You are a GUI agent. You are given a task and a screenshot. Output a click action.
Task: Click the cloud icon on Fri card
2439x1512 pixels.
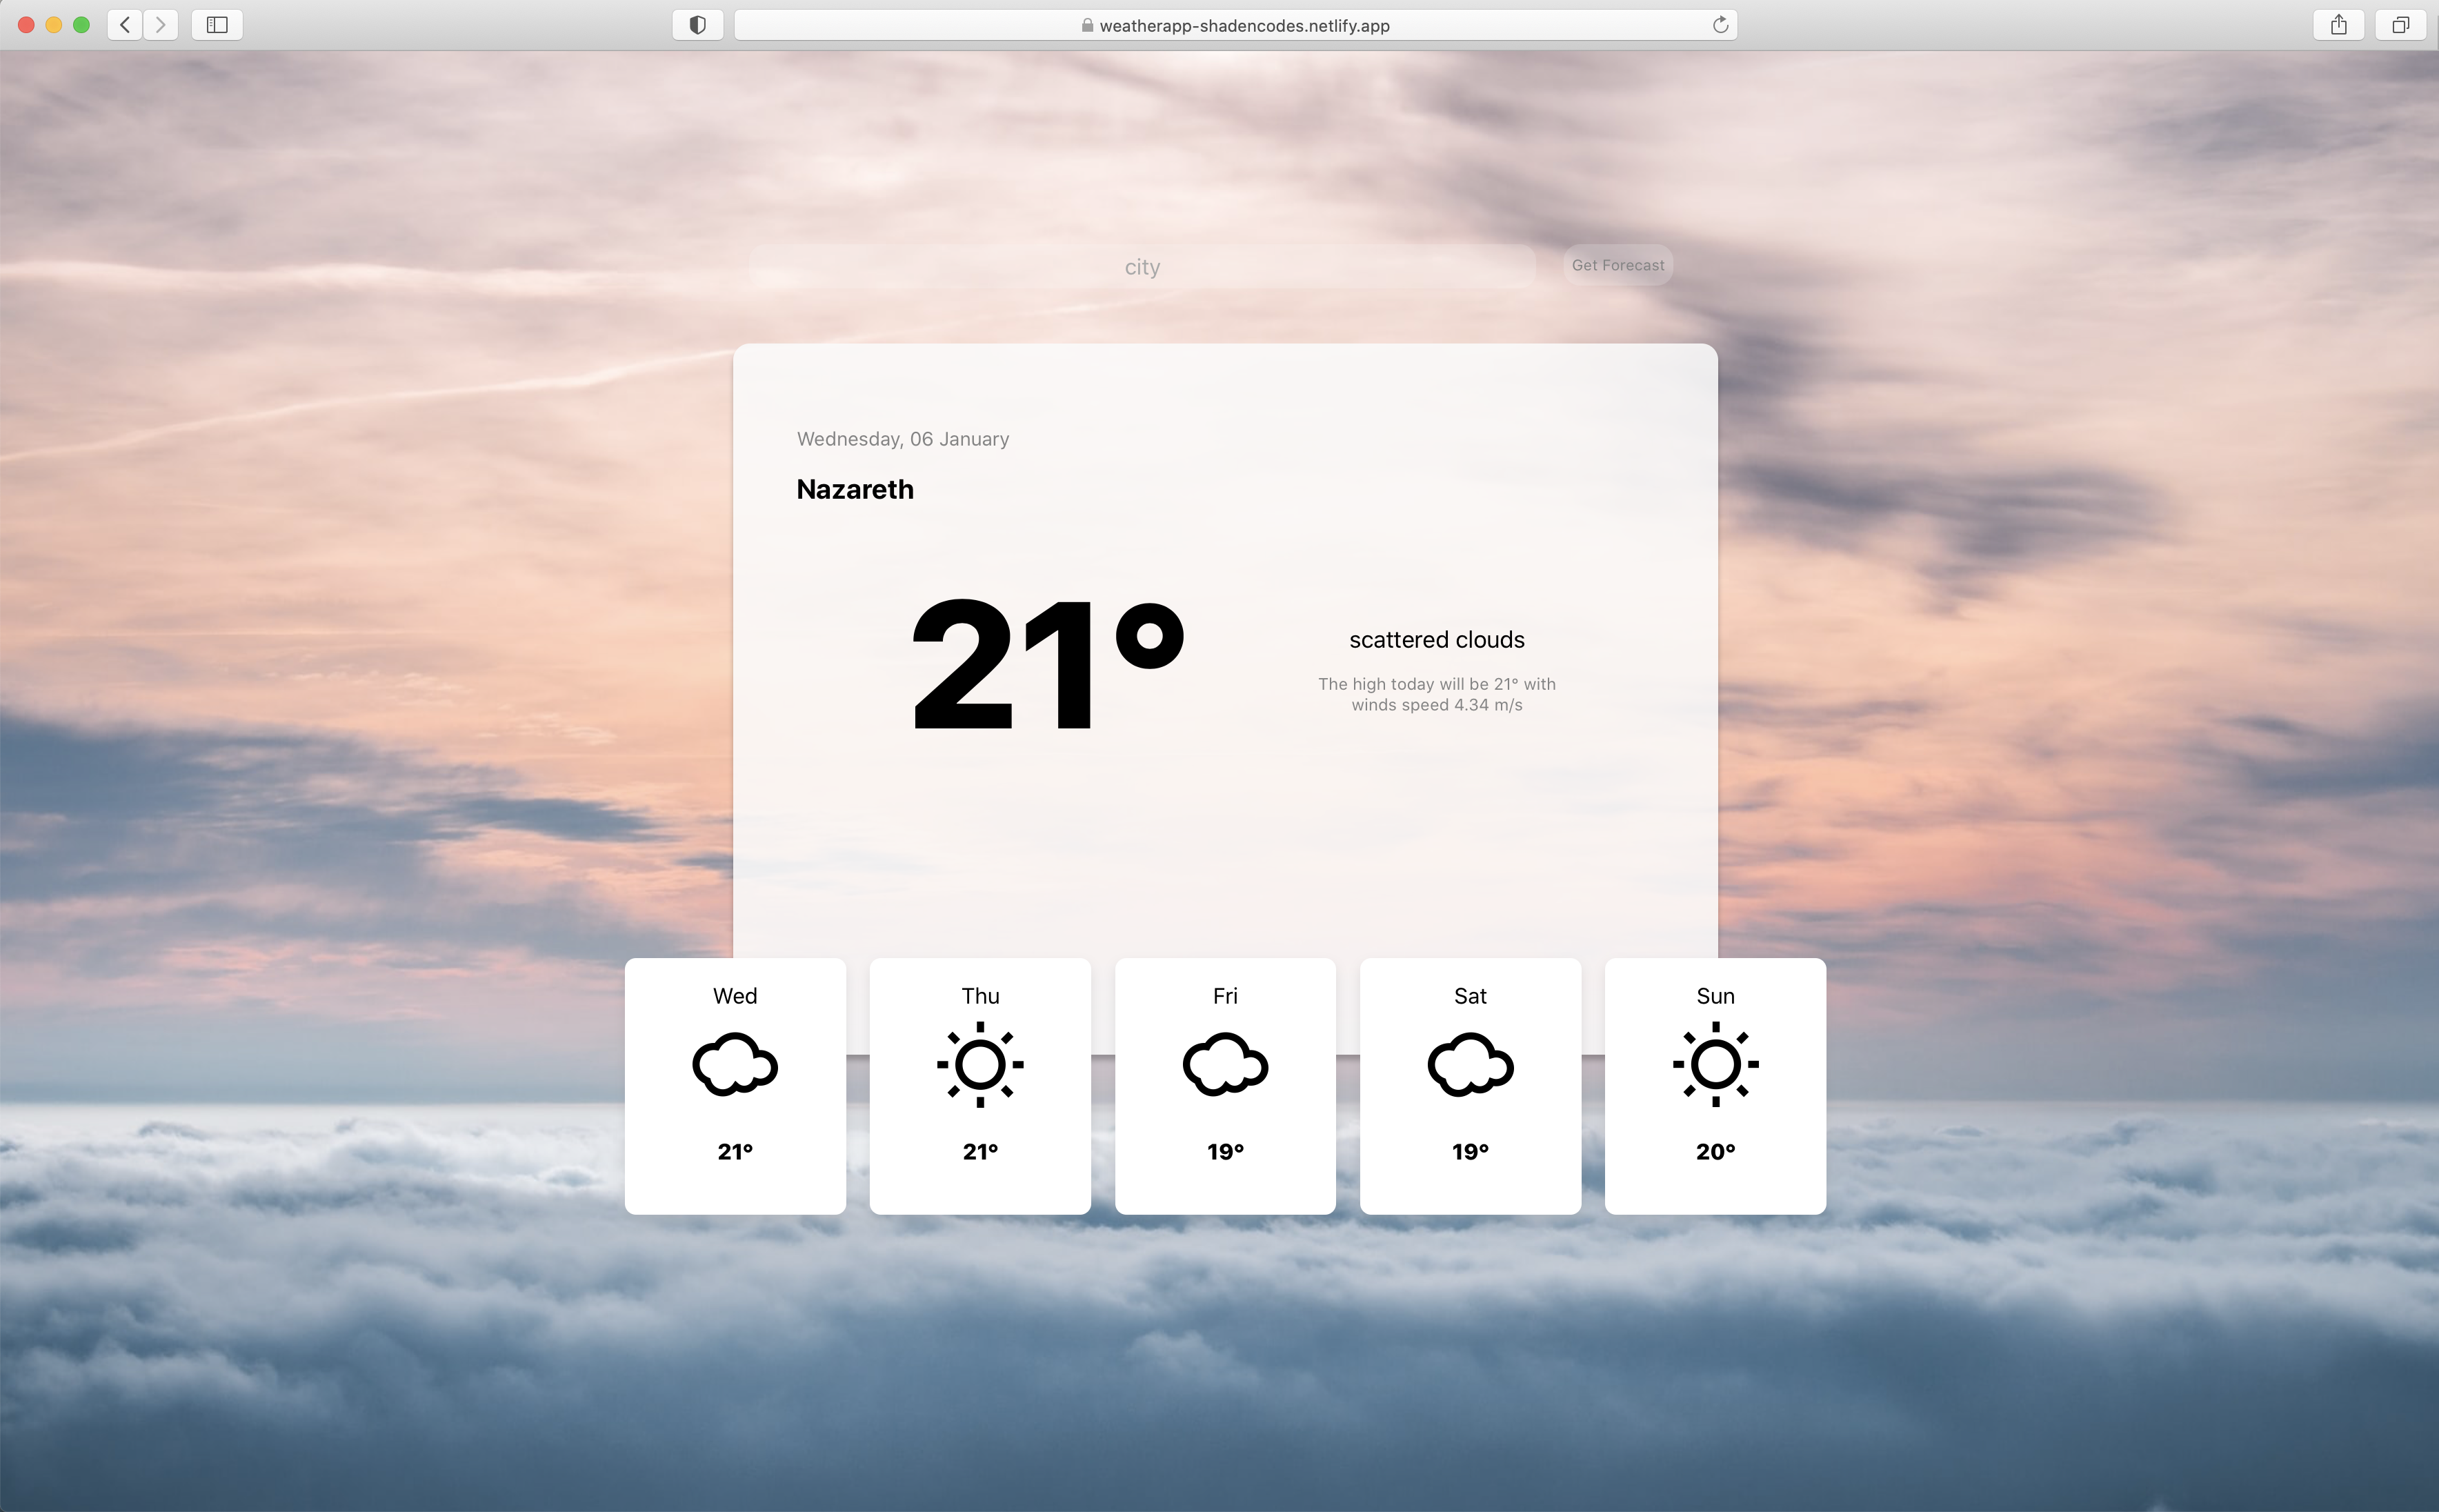(x=1225, y=1065)
